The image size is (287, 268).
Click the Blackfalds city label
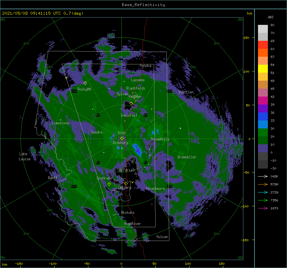pyautogui.click(x=136, y=88)
